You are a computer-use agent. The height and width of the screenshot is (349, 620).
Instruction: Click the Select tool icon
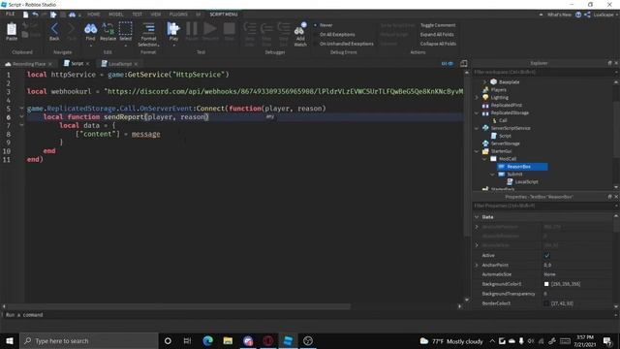click(x=125, y=28)
